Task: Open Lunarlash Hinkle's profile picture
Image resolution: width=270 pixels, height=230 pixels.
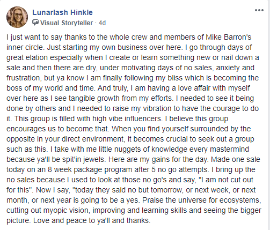Action: click(x=17, y=17)
